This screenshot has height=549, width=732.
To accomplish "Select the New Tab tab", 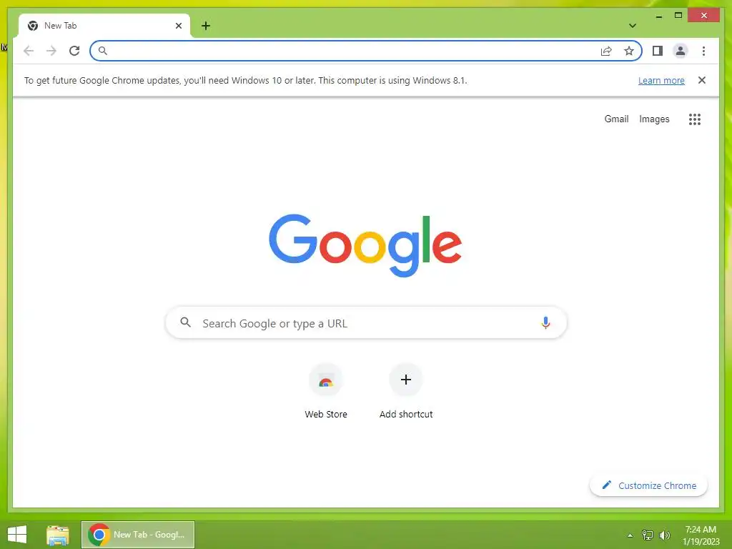I will coord(104,26).
